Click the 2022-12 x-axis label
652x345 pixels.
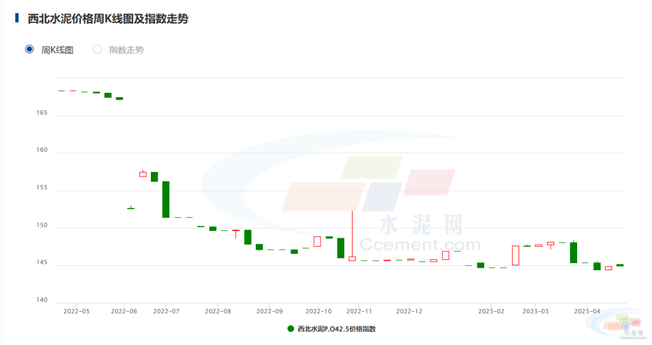[x=409, y=311]
